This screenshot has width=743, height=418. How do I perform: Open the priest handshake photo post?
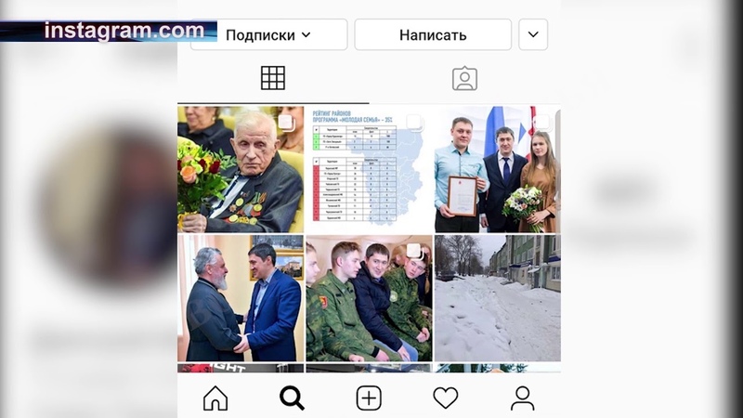pos(241,298)
